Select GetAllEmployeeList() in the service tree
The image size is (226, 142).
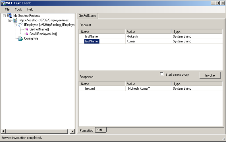tap(43, 34)
